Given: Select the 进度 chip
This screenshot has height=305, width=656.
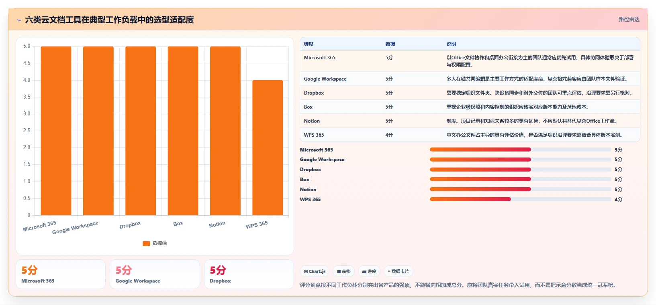Looking at the screenshot, I should tap(369, 271).
